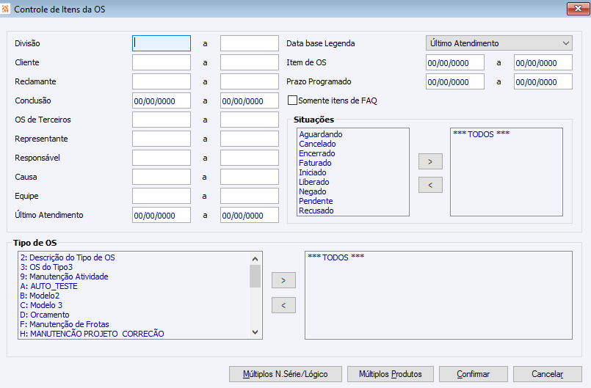Open Múltiplos N.Série/Lógico
This screenshot has height=388, width=591.
tap(286, 374)
